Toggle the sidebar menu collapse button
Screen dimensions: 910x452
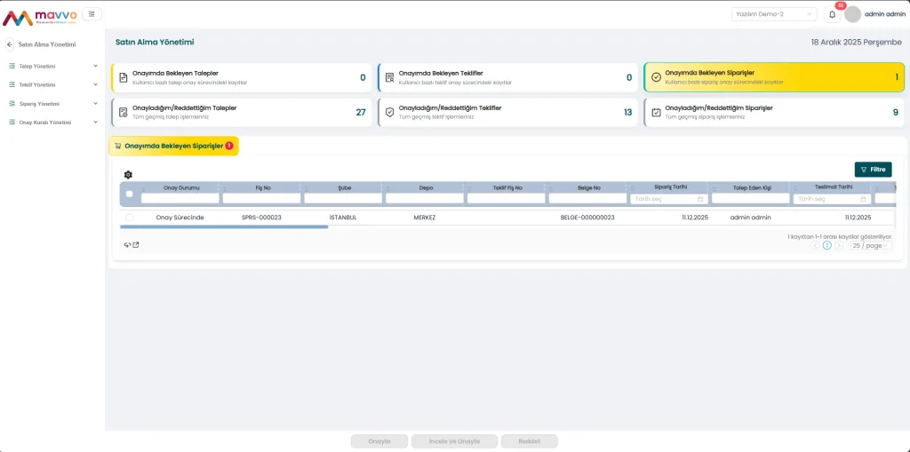(x=92, y=14)
